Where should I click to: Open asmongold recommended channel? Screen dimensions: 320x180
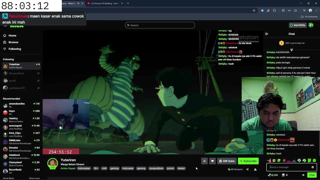(x=21, y=127)
